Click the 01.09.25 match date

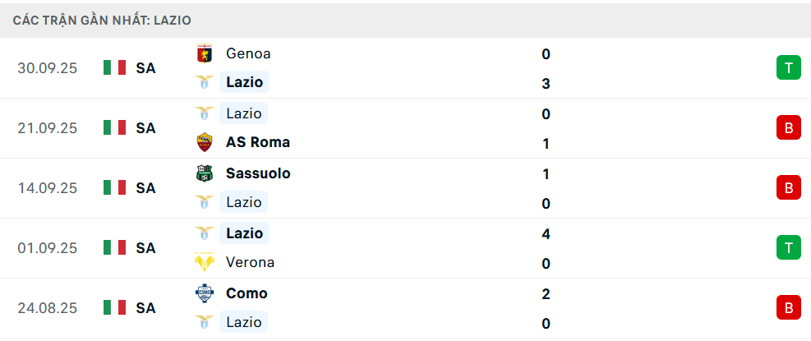[47, 247]
